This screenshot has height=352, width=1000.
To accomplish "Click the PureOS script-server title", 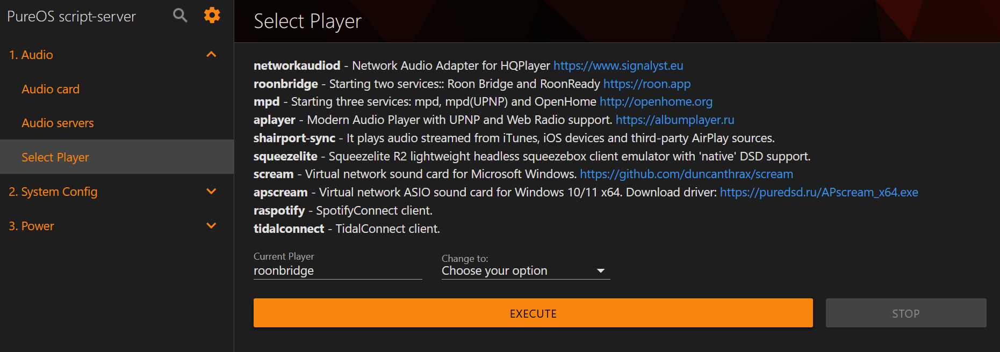I will pyautogui.click(x=71, y=16).
